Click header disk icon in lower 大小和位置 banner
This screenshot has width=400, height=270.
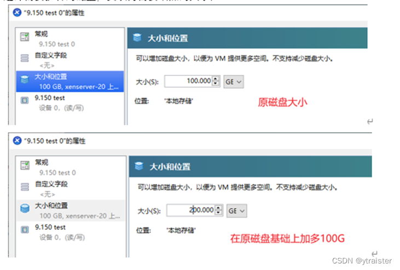coord(139,166)
